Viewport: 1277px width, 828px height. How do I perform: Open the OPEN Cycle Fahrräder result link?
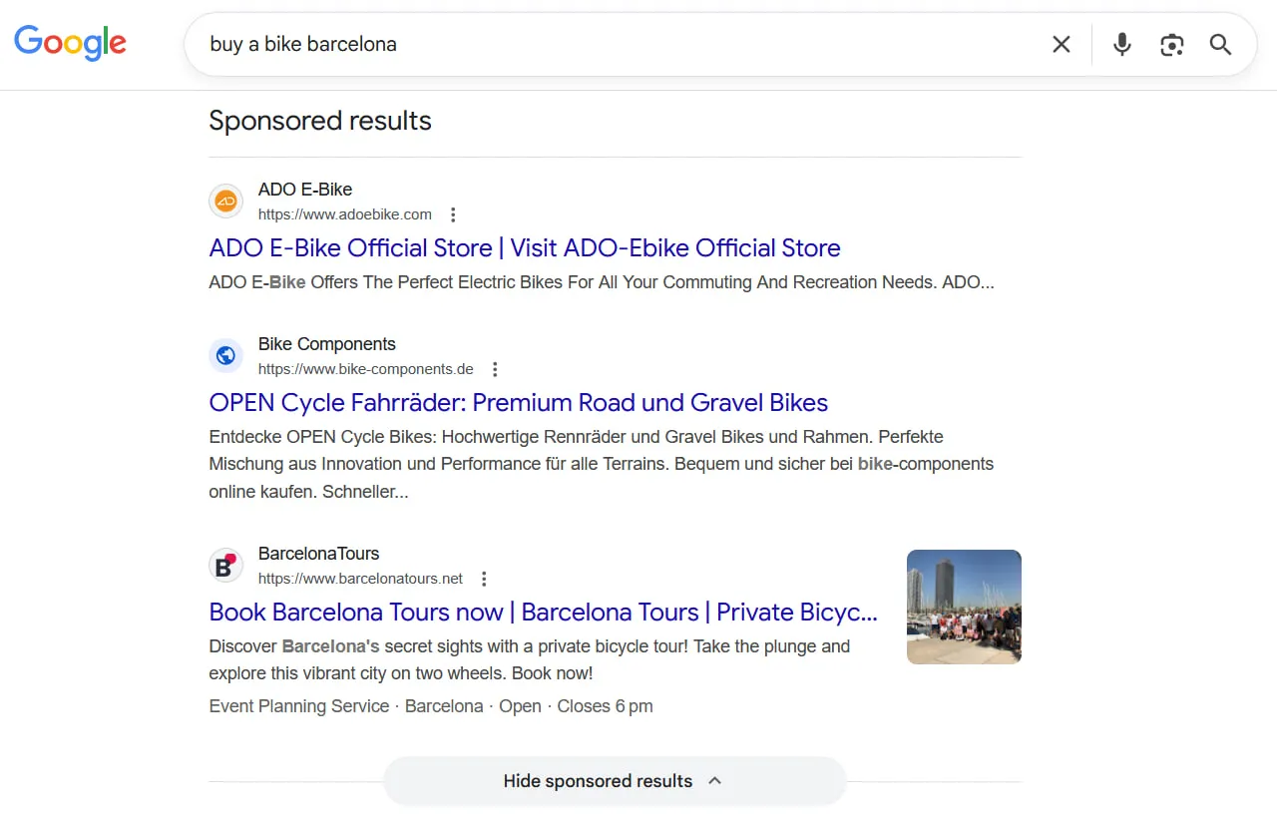click(518, 402)
